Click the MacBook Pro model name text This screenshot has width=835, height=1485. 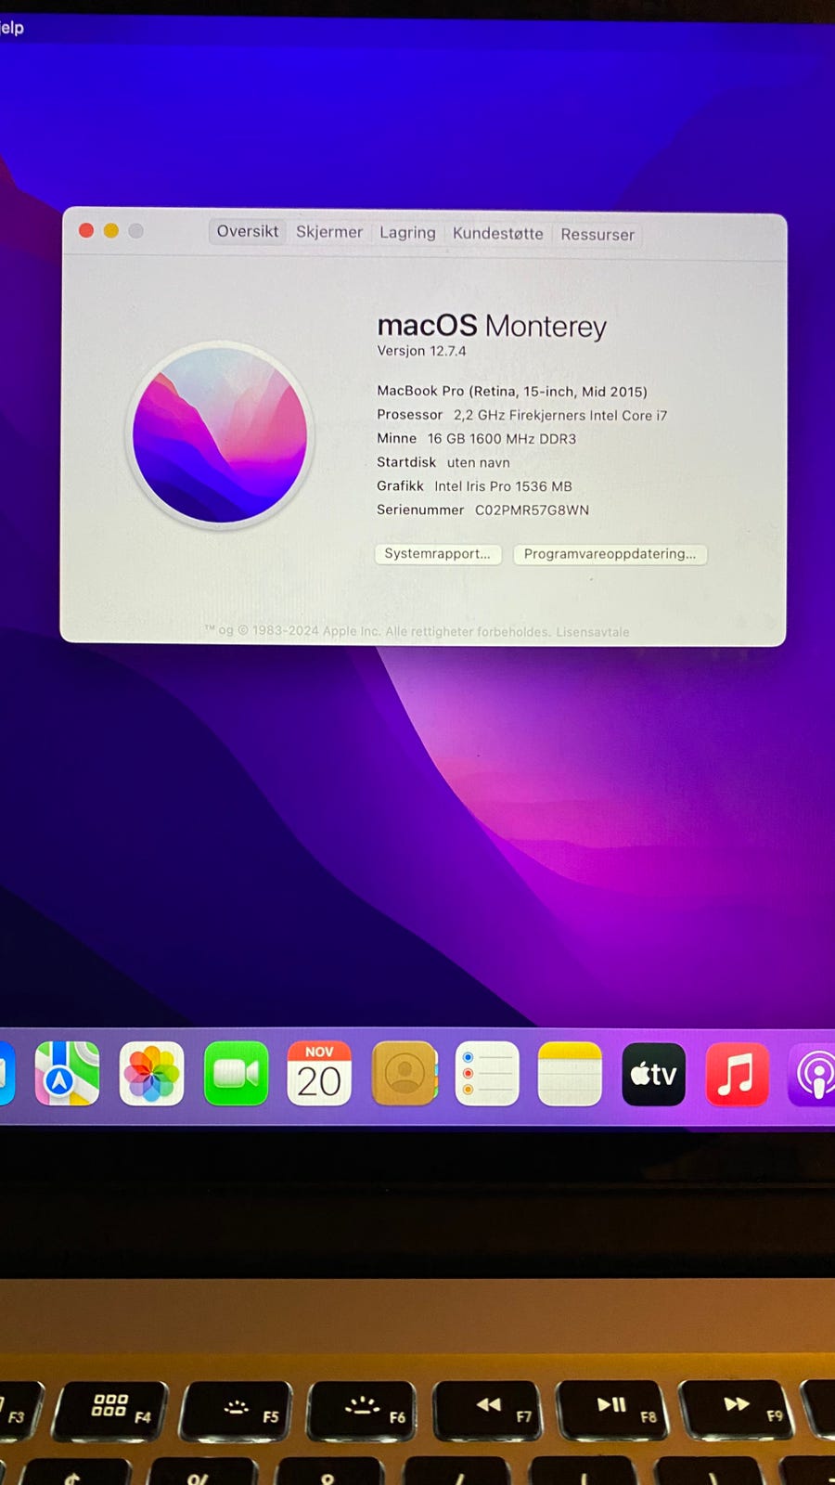(512, 392)
